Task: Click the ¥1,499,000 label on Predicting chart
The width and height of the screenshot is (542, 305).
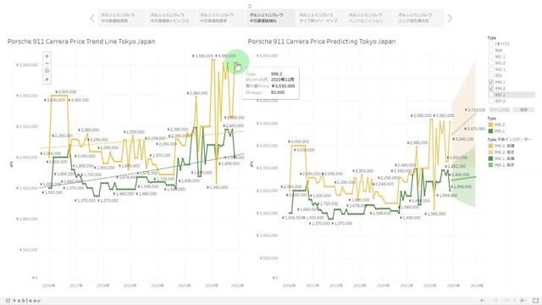Action: point(410,218)
